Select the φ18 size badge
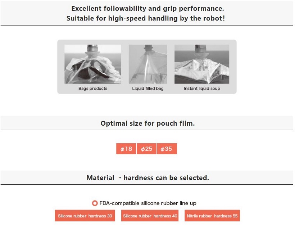The image size is (295, 225). coord(126,149)
